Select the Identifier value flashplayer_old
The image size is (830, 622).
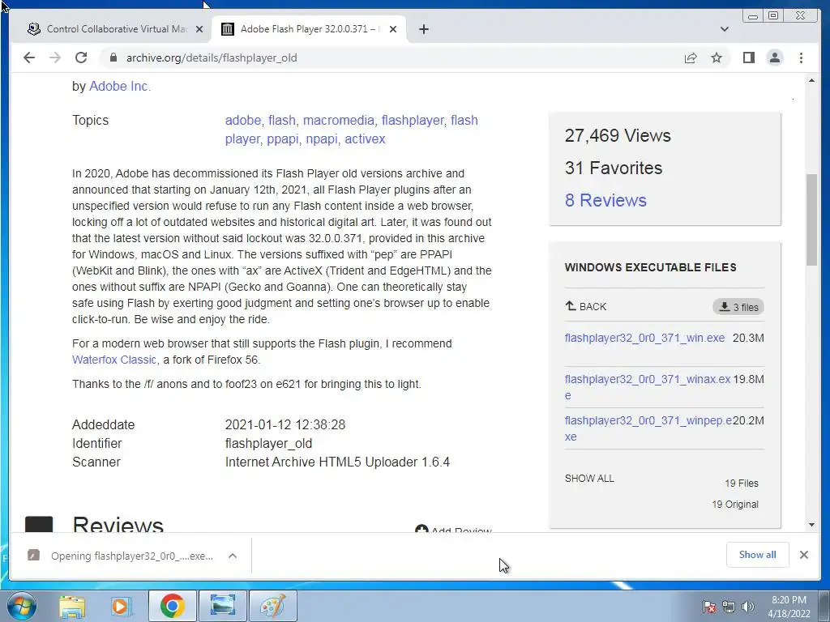click(268, 443)
